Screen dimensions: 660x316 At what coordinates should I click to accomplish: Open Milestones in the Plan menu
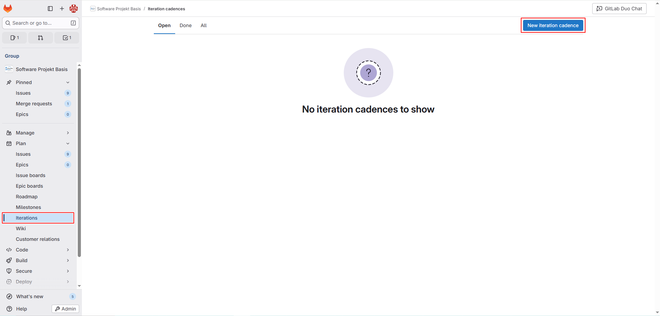click(x=28, y=207)
